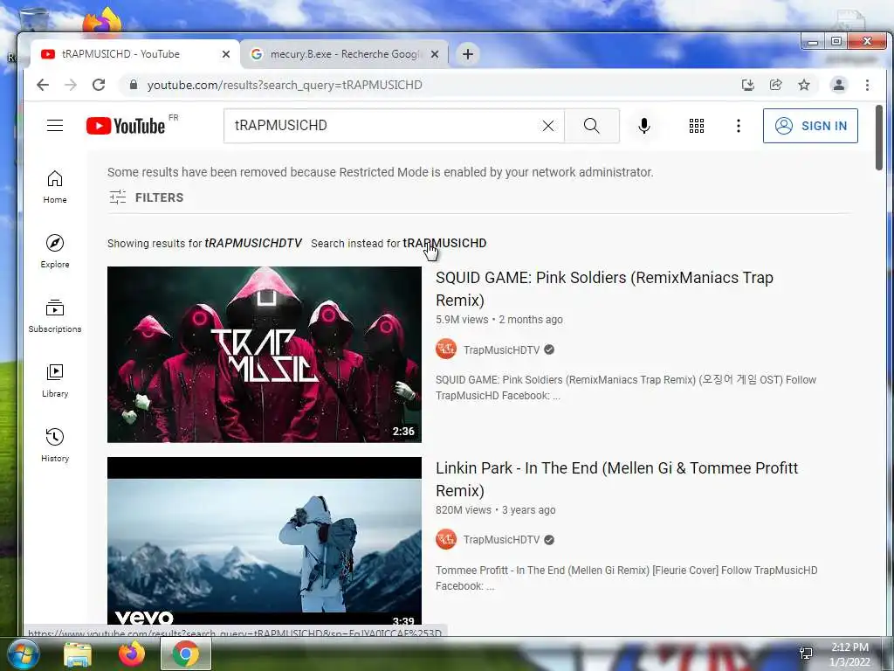The image size is (894, 671).
Task: Open YouTube settings three-dot menu
Action: [x=739, y=126]
